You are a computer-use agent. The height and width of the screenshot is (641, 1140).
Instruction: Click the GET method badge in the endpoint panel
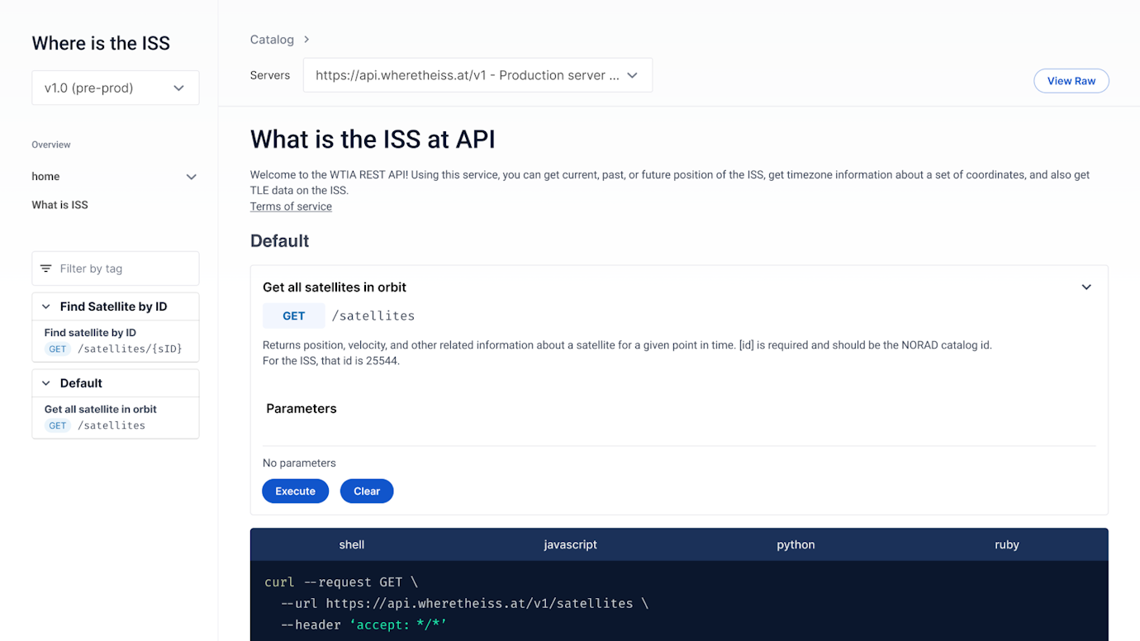[x=293, y=316]
